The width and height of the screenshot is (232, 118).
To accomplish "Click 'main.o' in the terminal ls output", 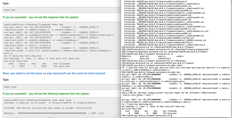I will tap(162, 56).
